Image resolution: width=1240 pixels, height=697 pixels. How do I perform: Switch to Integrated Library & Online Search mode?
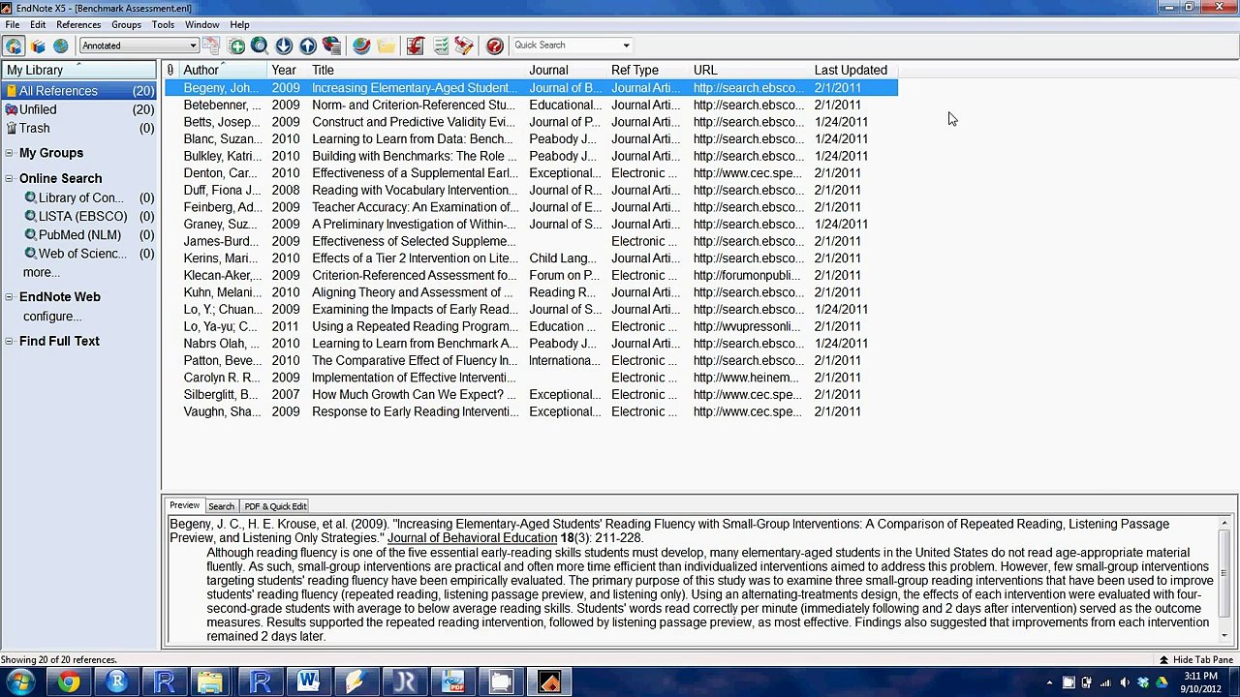(14, 45)
